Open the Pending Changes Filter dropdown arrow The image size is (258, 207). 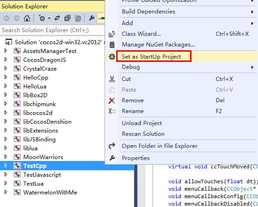49,18
